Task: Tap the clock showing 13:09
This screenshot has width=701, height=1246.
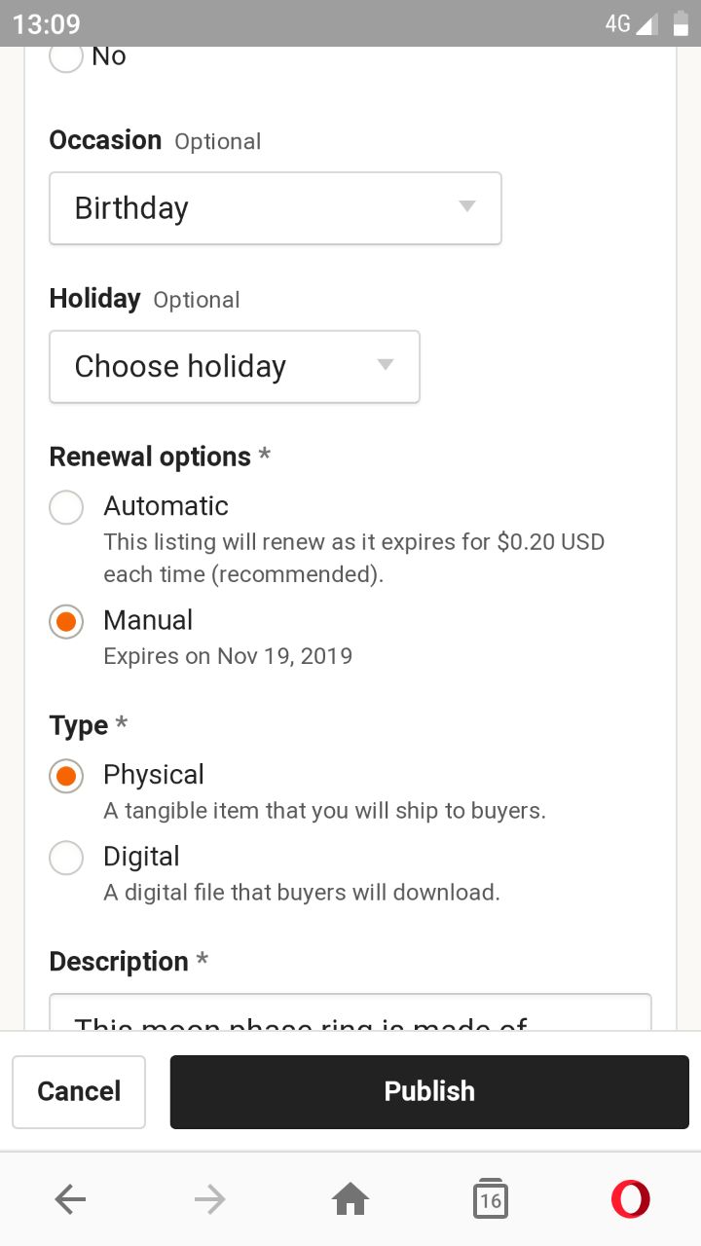Action: 46,23
